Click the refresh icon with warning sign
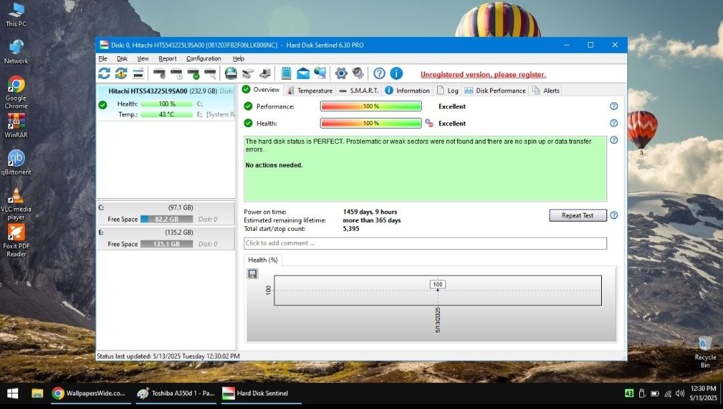Image resolution: width=723 pixels, height=409 pixels. click(x=121, y=74)
